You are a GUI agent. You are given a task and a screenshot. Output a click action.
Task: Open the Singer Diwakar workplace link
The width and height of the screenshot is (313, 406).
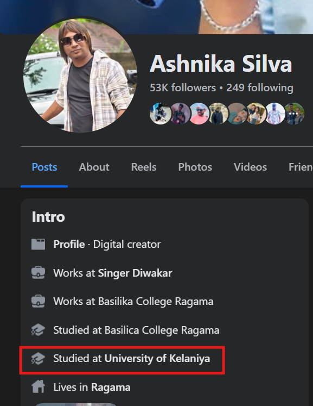135,273
